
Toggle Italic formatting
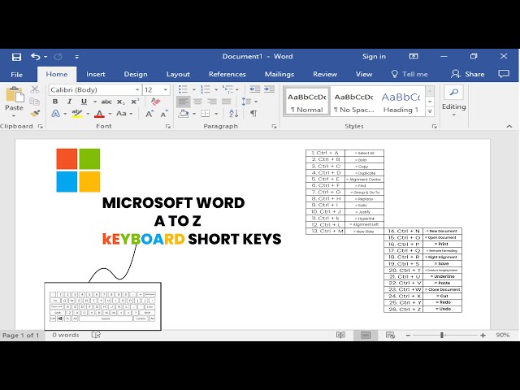[x=69, y=102]
